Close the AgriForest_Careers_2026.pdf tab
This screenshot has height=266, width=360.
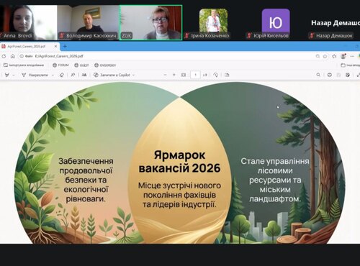(55, 47)
